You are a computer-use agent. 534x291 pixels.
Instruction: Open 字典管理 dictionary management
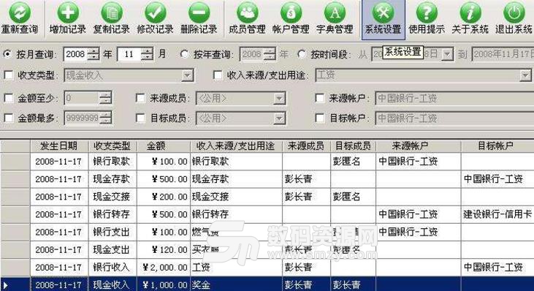tap(335, 18)
